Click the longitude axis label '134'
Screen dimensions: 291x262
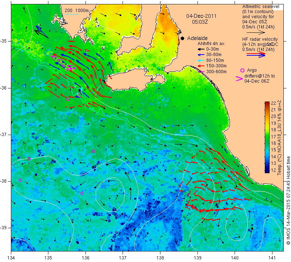click(11, 258)
